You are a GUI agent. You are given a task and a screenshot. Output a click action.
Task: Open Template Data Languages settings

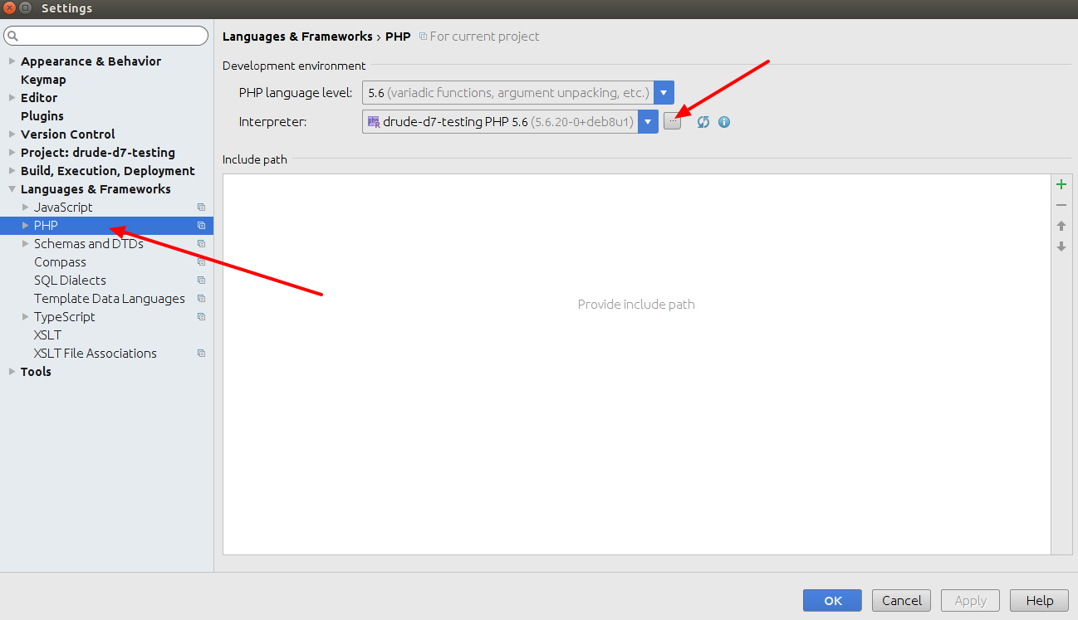click(110, 299)
